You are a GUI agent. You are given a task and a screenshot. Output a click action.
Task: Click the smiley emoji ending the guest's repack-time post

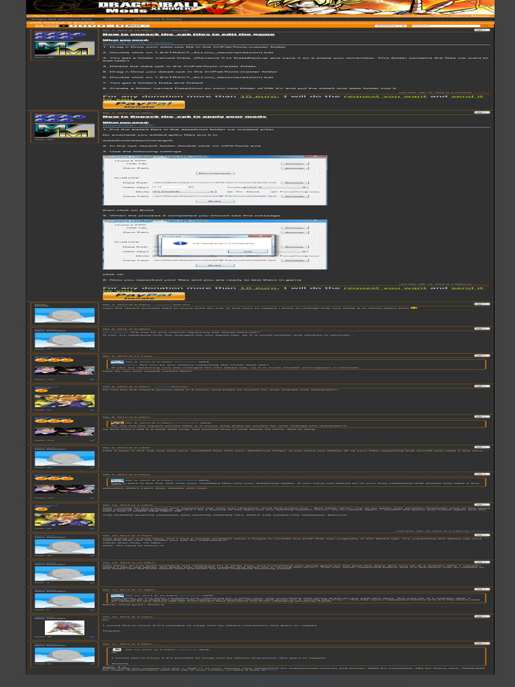[414, 308]
